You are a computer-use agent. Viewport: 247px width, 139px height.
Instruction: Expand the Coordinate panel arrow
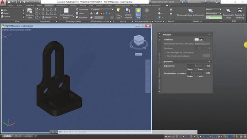56,21
